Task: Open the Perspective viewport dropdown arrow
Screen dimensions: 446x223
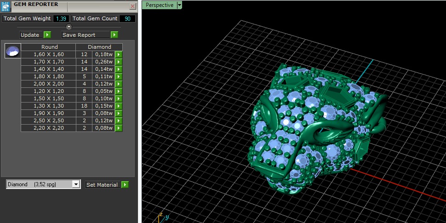Action: [x=179, y=5]
